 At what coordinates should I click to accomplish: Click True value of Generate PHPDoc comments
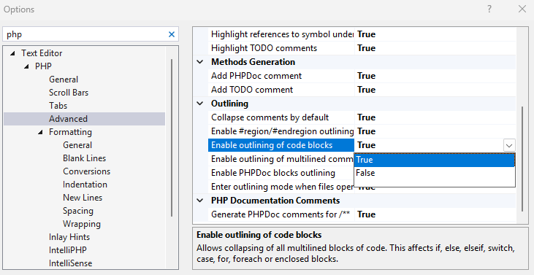pos(366,214)
